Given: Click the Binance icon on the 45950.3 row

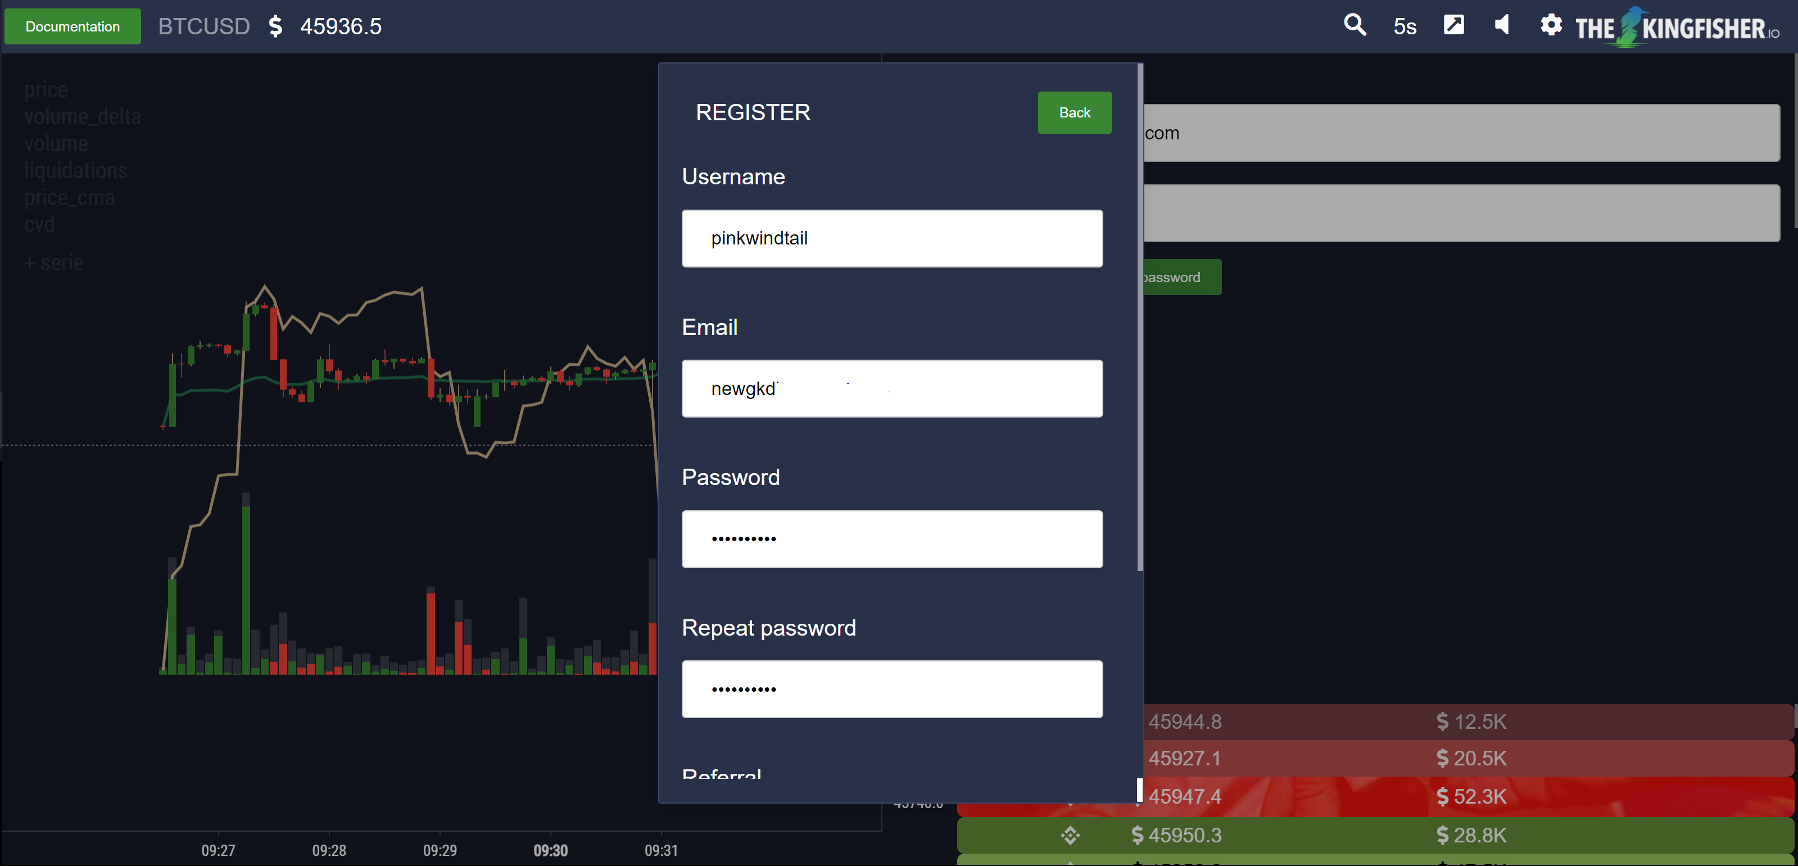Looking at the screenshot, I should coord(1070,835).
